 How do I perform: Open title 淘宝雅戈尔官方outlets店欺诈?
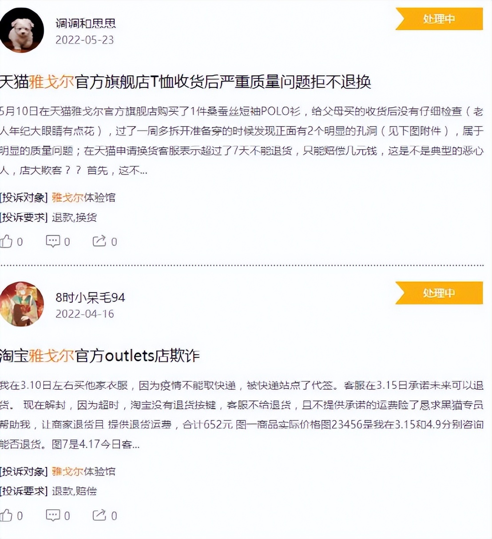(x=100, y=356)
